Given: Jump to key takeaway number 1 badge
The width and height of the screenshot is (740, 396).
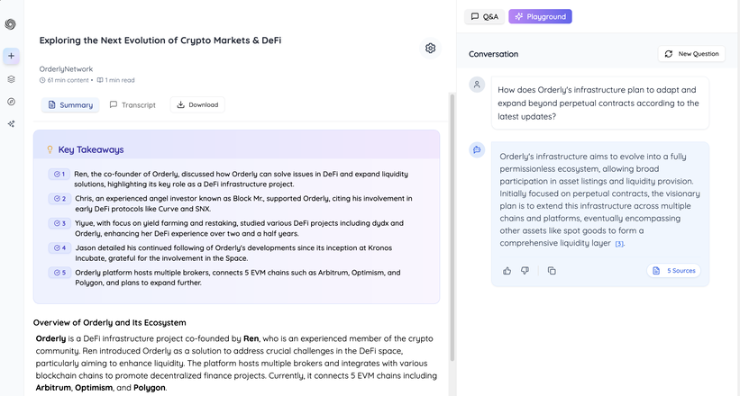Looking at the screenshot, I should pos(58,174).
